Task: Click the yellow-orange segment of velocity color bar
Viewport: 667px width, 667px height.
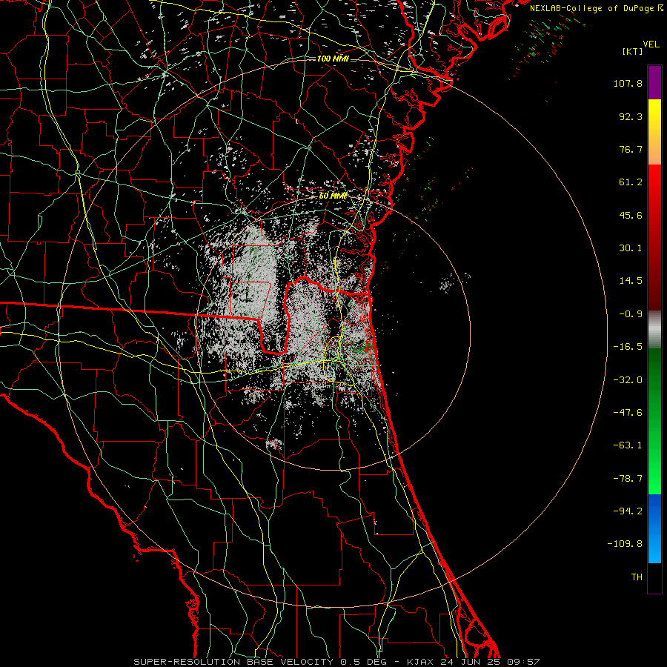Action: (654, 132)
